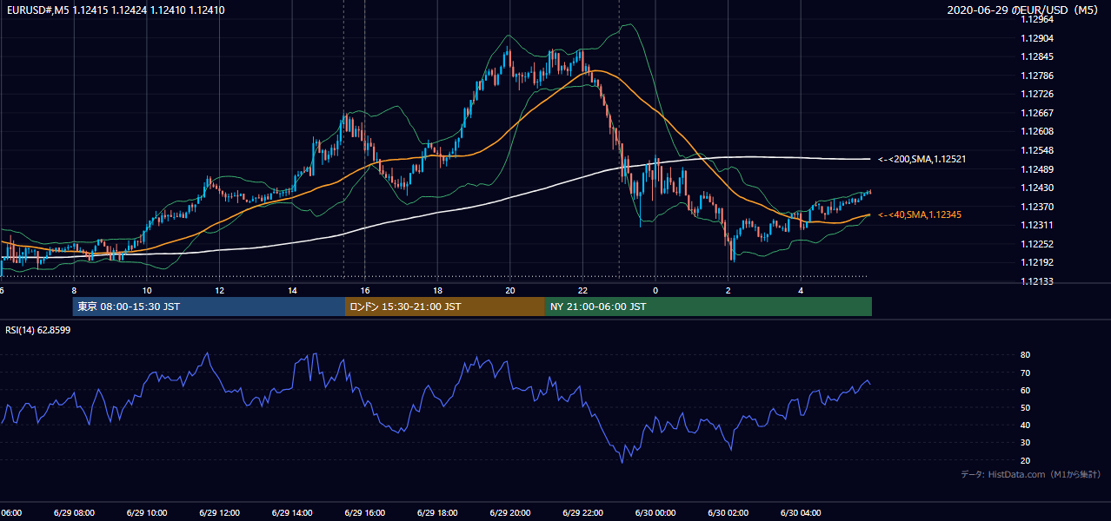This screenshot has width=1111, height=521.
Task: Click hour tick 20 under the price chart
Action: point(509,290)
